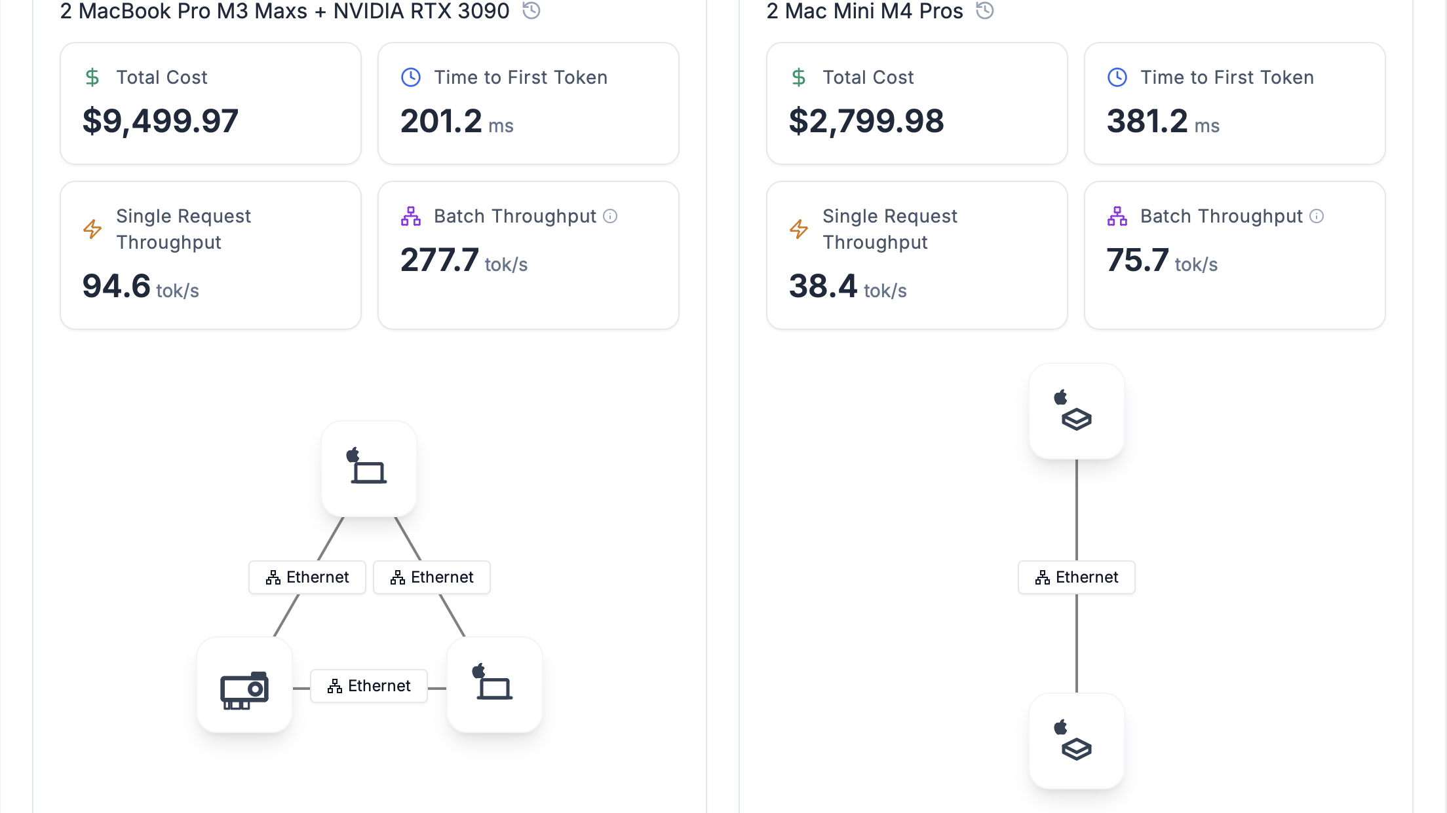Click the $9,499.97 Total Cost card
Screen dimensions: 1447x813
tap(210, 103)
